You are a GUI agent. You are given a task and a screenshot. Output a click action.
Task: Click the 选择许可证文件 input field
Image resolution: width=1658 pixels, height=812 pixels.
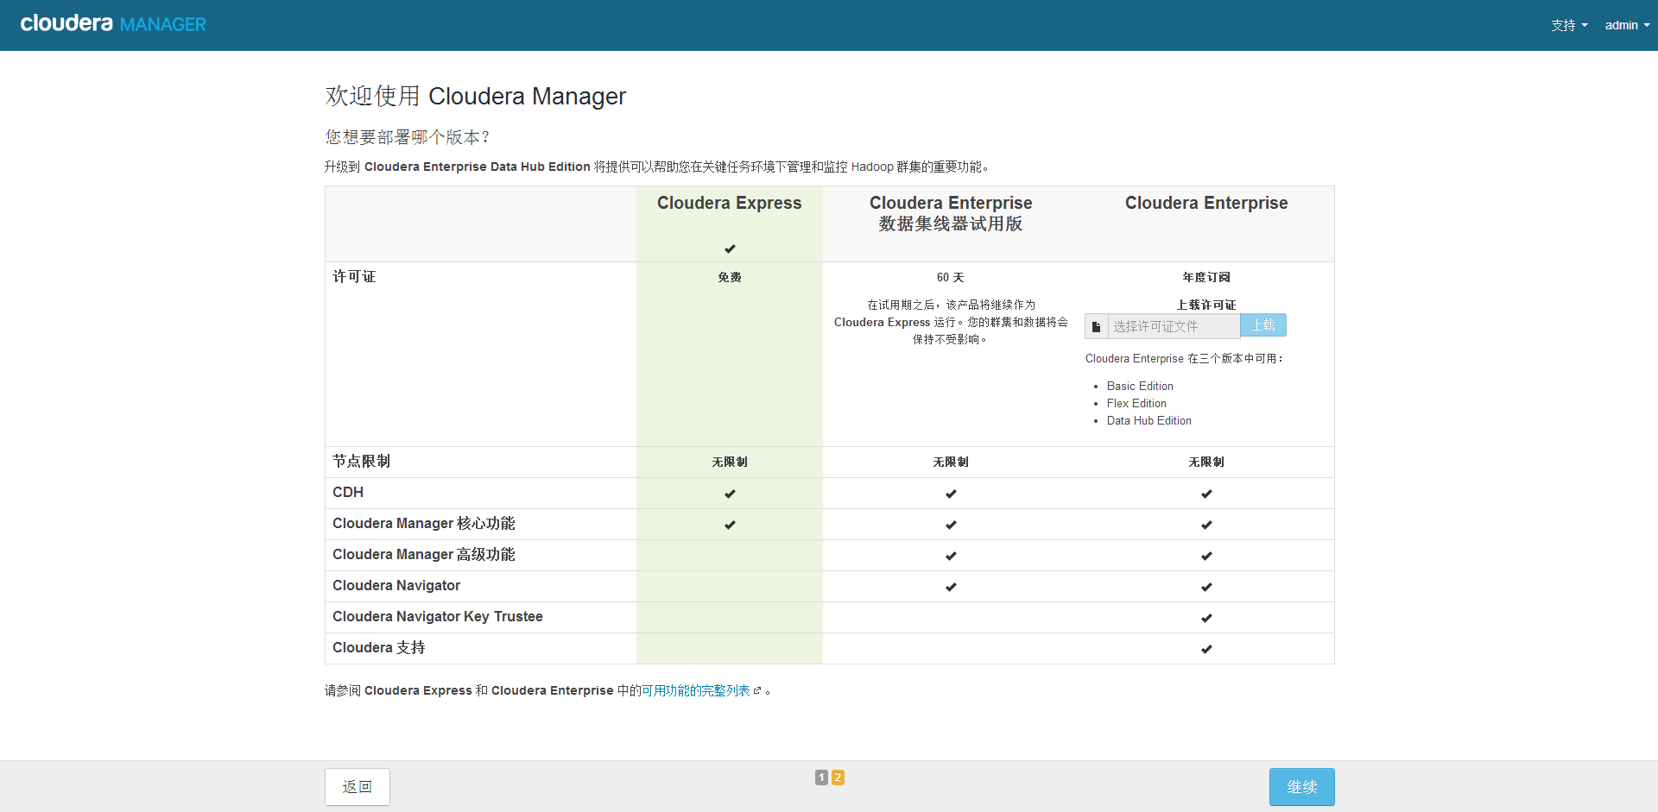tap(1174, 326)
